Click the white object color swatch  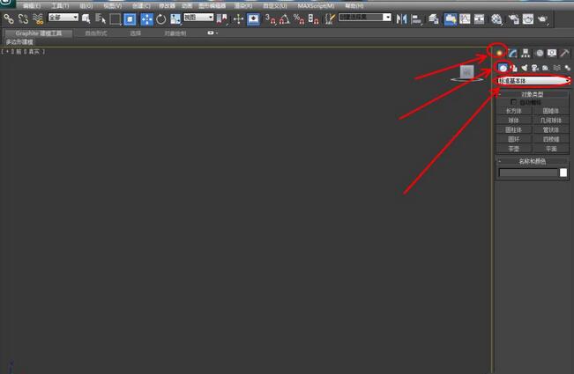tap(563, 172)
